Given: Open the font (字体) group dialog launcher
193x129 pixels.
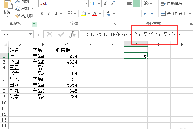Looking at the screenshot, I should [115, 24].
